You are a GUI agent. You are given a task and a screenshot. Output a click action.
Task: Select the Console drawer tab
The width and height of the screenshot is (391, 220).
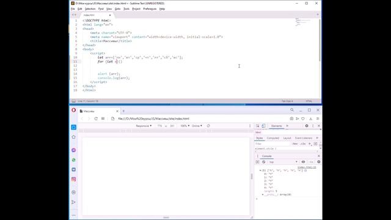[x=266, y=156]
